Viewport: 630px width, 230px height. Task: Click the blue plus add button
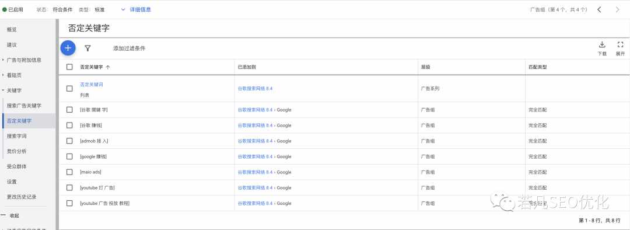68,48
